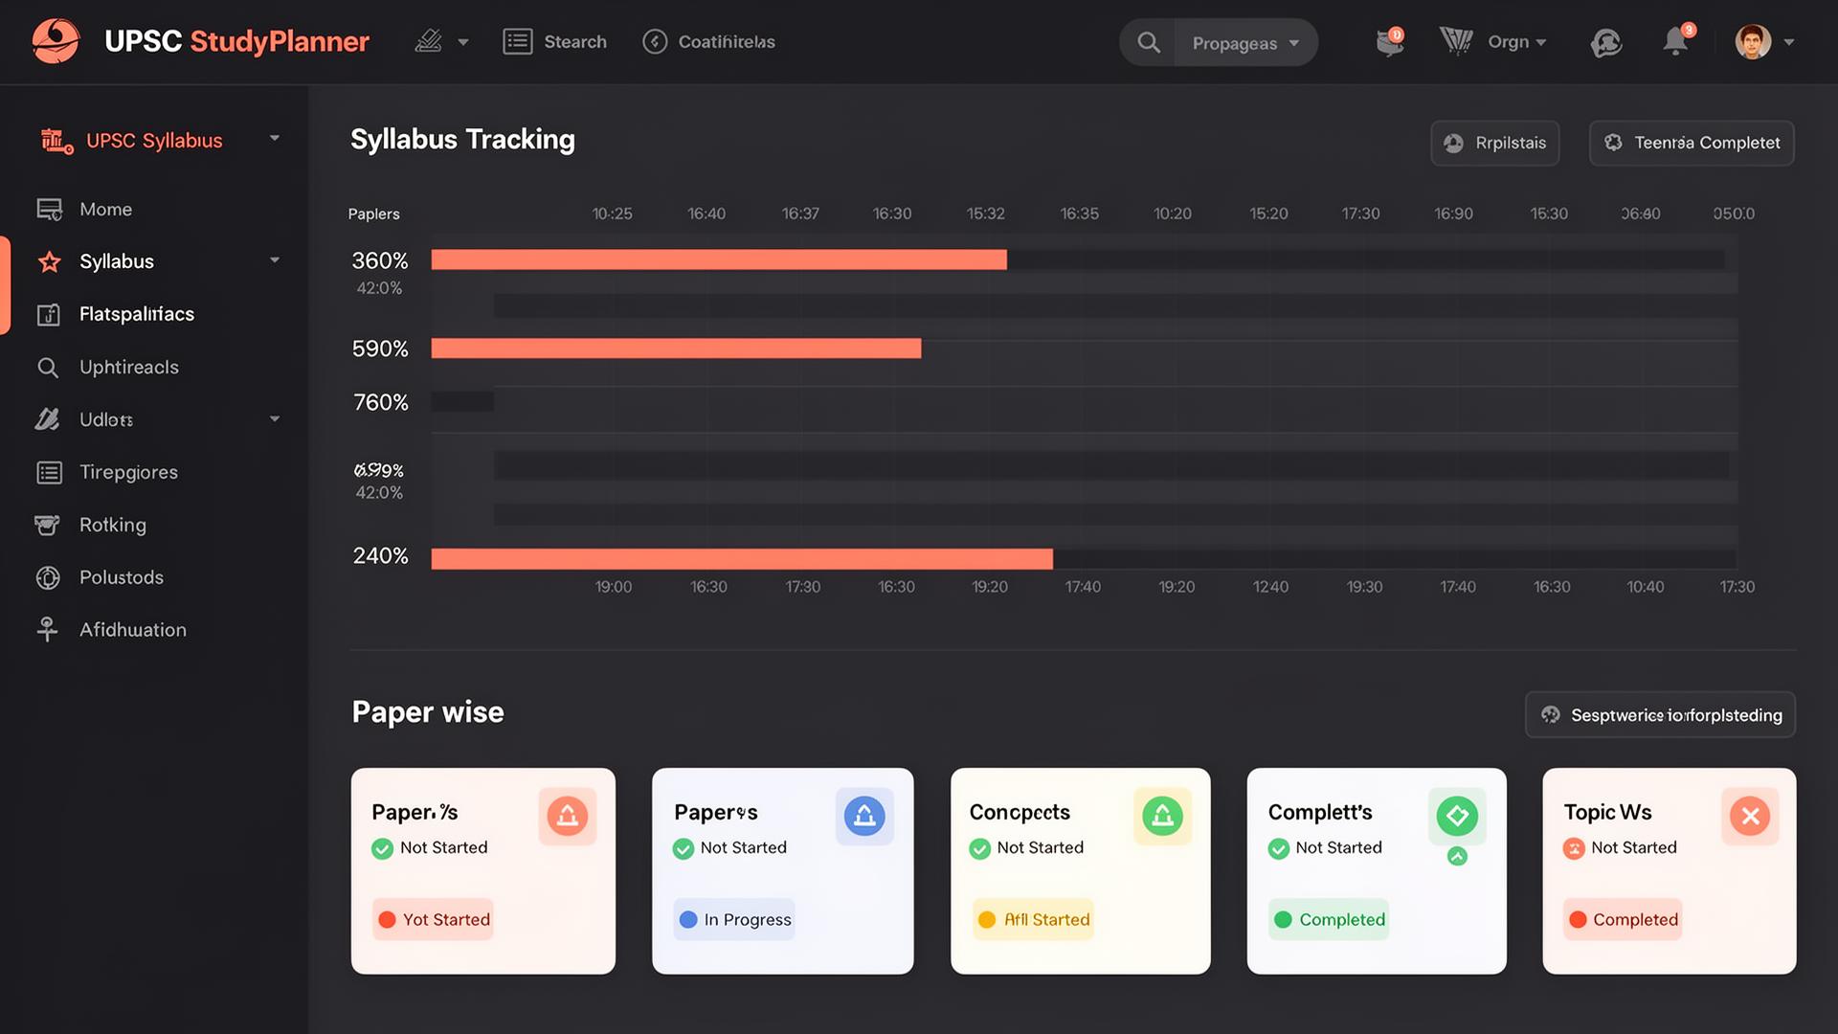Screen dimensions: 1838x1034
Task: Open Uphtireacls in the sidebar
Action: coord(129,367)
